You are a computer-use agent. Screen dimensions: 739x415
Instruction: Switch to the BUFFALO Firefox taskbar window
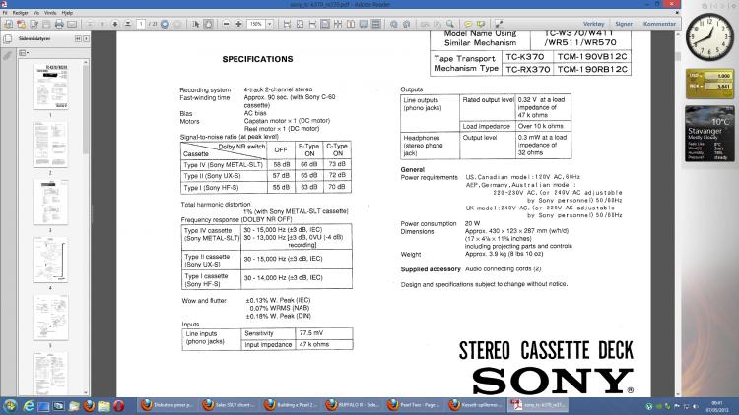tap(354, 405)
